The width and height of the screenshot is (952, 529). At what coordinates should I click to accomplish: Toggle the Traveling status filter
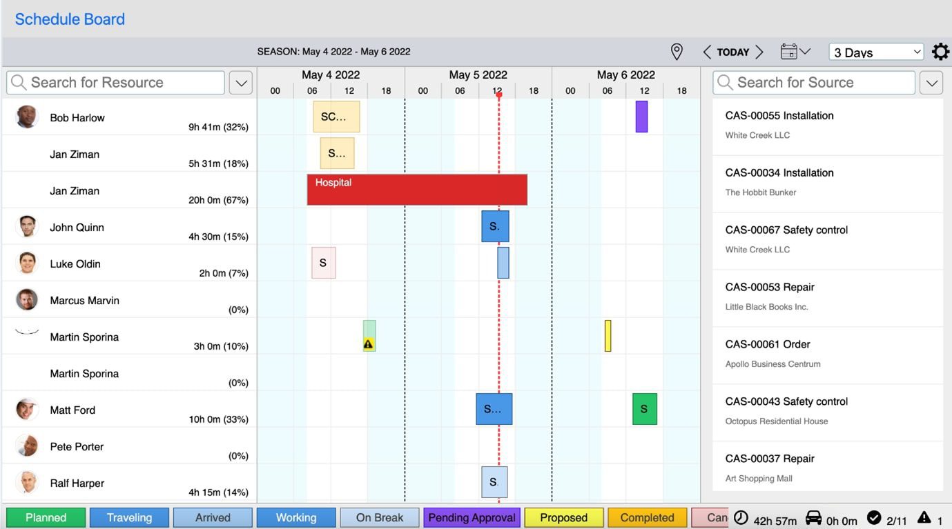[x=130, y=518]
